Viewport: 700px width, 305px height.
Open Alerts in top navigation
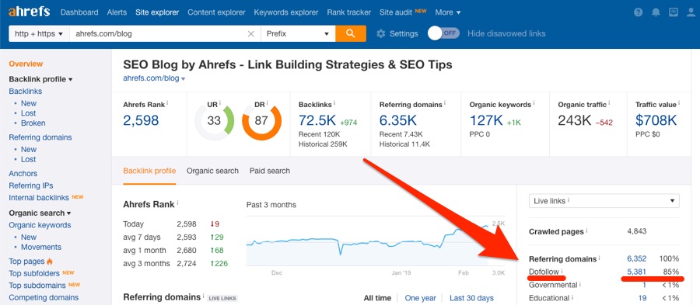117,12
